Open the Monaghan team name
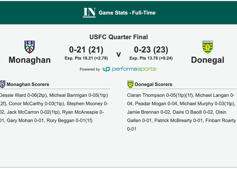The width and height of the screenshot is (237, 169). [x=30, y=60]
